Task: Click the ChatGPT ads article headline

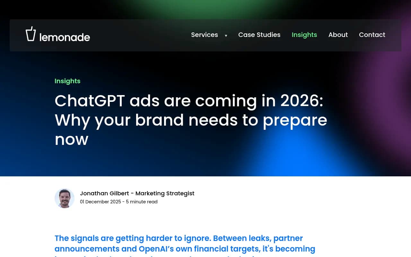Action: (191, 120)
